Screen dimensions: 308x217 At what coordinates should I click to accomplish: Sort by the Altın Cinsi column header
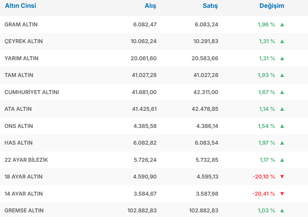coord(20,6)
